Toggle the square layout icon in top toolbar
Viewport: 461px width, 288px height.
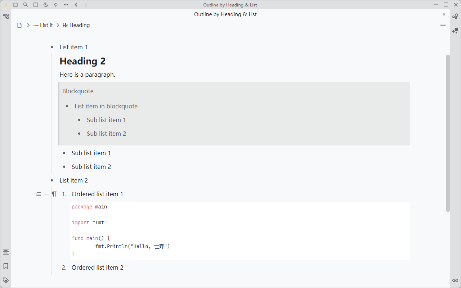36,5
